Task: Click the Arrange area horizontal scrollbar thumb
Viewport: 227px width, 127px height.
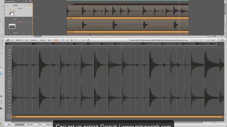Action: pos(38,36)
